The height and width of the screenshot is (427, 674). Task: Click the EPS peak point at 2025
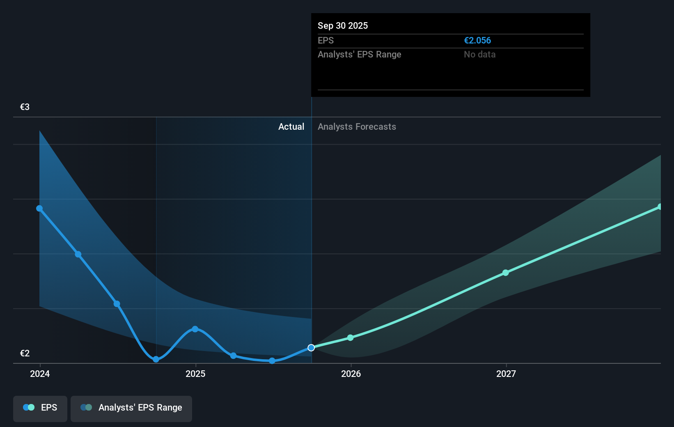pos(195,329)
